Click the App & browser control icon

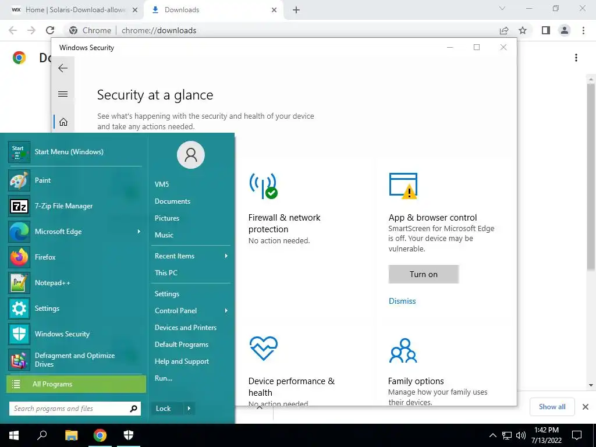pos(403,186)
